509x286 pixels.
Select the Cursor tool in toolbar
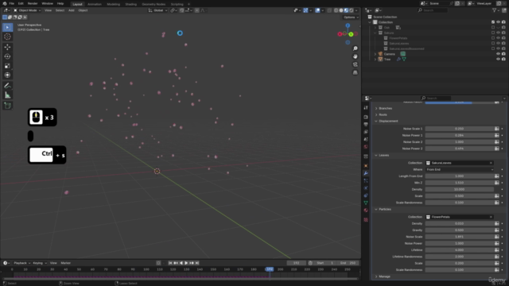[x=7, y=37]
